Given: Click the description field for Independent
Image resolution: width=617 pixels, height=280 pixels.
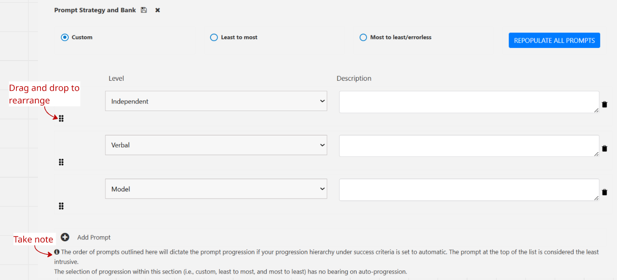Looking at the screenshot, I should pos(469,102).
